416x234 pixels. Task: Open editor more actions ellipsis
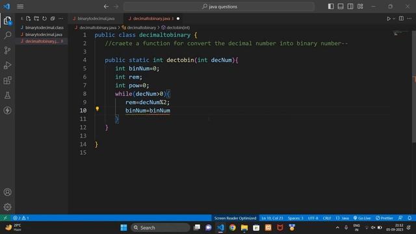point(409,19)
